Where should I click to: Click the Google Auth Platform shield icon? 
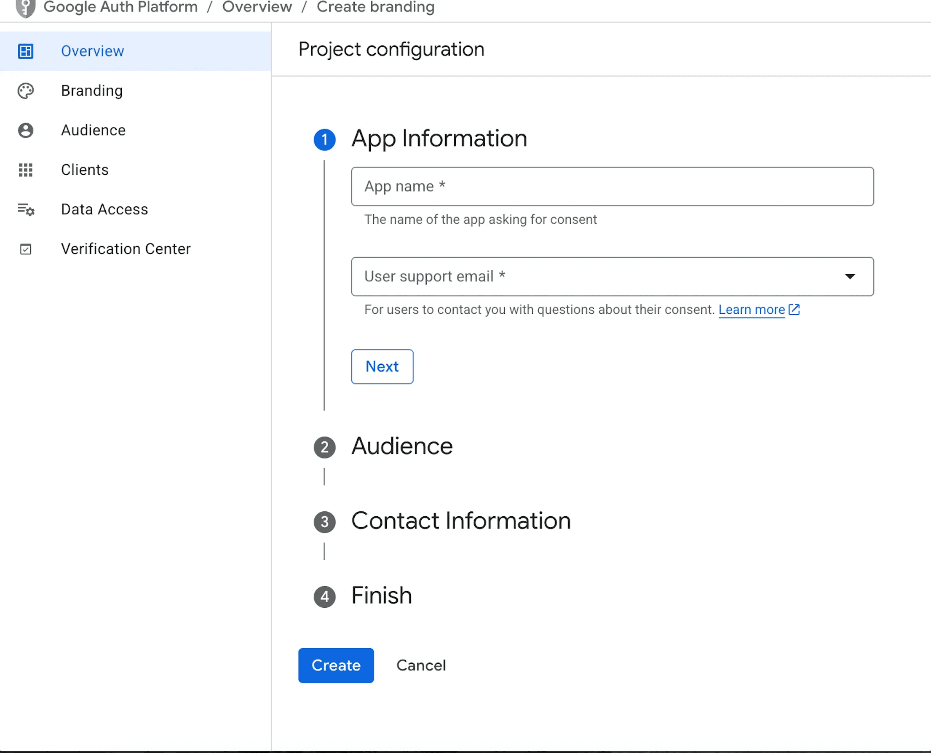pos(26,8)
